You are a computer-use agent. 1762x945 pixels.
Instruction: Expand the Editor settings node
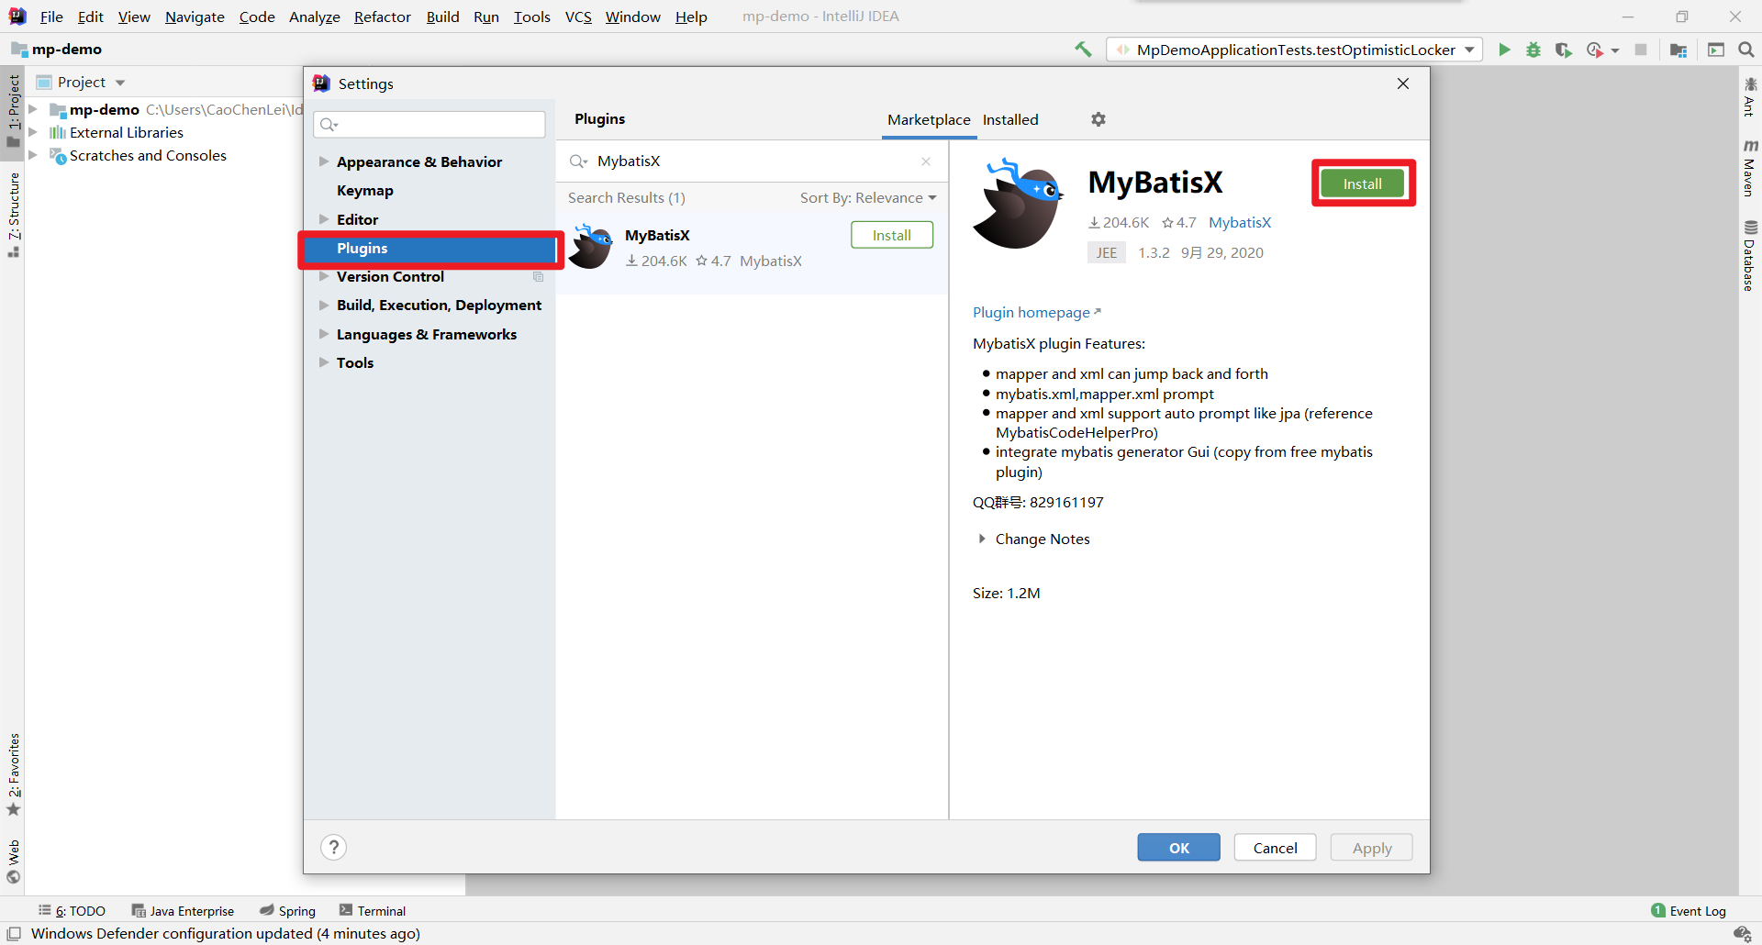323,219
